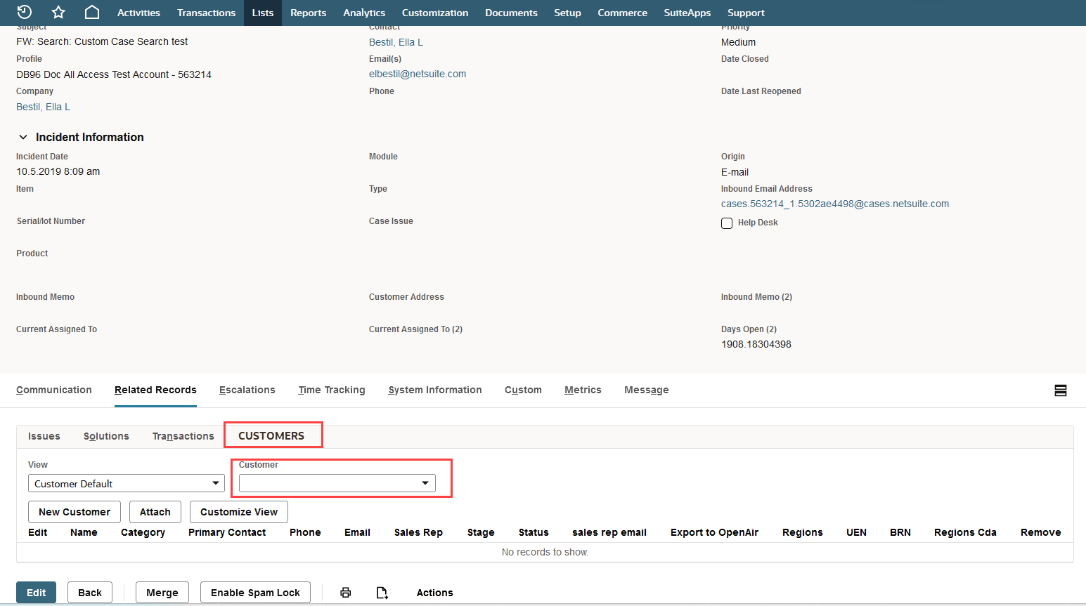Viewport: 1086px width, 606px height.
Task: Click the Incident Date value 10.5.2019 8:09 am
Action: tap(58, 171)
